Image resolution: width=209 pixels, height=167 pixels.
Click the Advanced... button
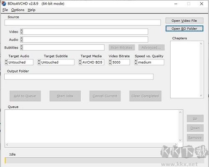point(151,48)
